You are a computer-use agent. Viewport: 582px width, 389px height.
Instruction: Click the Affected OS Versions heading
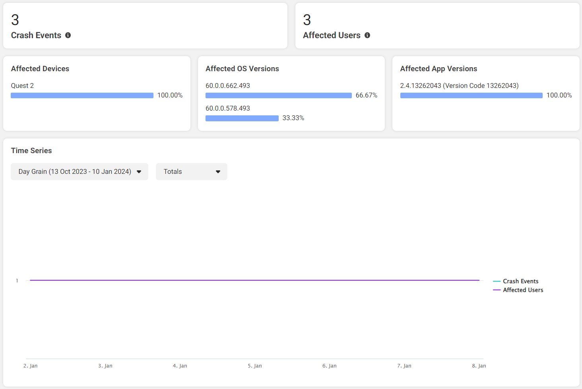tap(242, 69)
